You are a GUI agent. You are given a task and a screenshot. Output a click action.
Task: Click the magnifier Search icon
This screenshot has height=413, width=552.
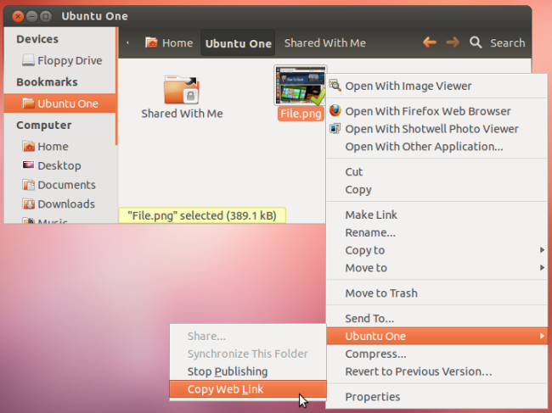(476, 42)
